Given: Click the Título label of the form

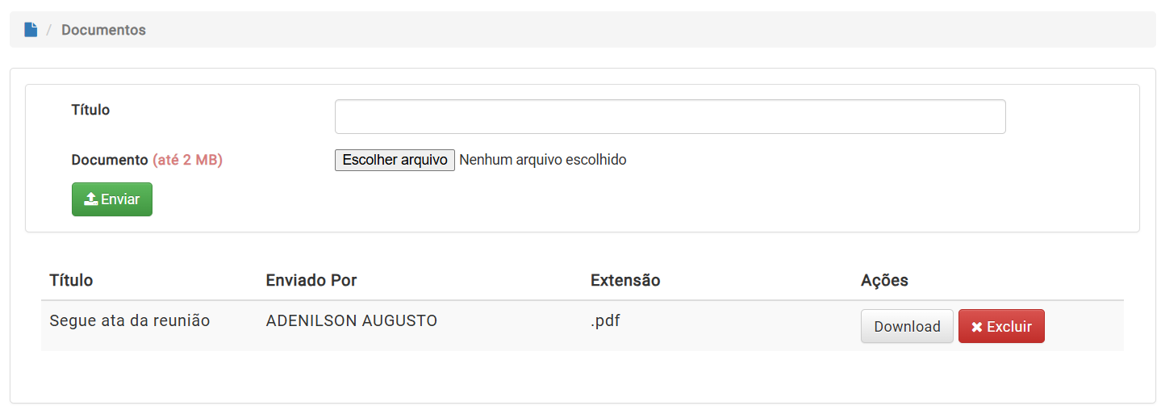Looking at the screenshot, I should pyautogui.click(x=90, y=110).
